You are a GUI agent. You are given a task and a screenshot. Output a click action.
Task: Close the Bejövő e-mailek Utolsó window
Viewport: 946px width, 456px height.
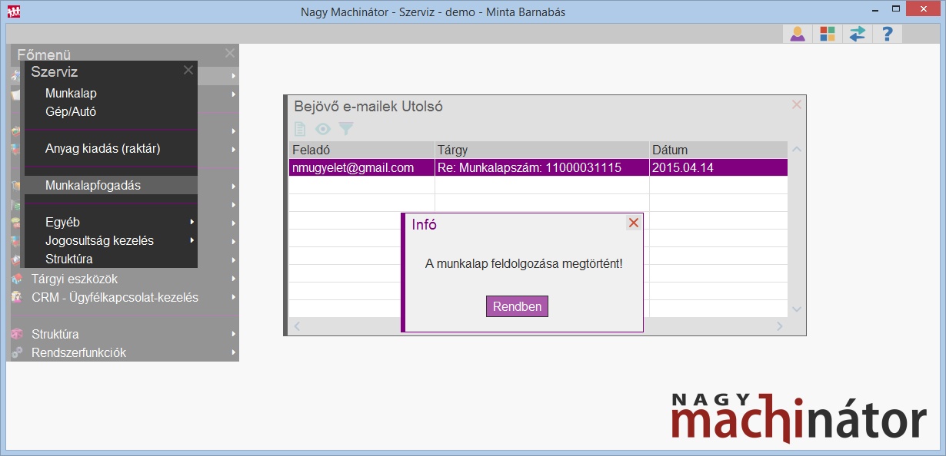(797, 104)
